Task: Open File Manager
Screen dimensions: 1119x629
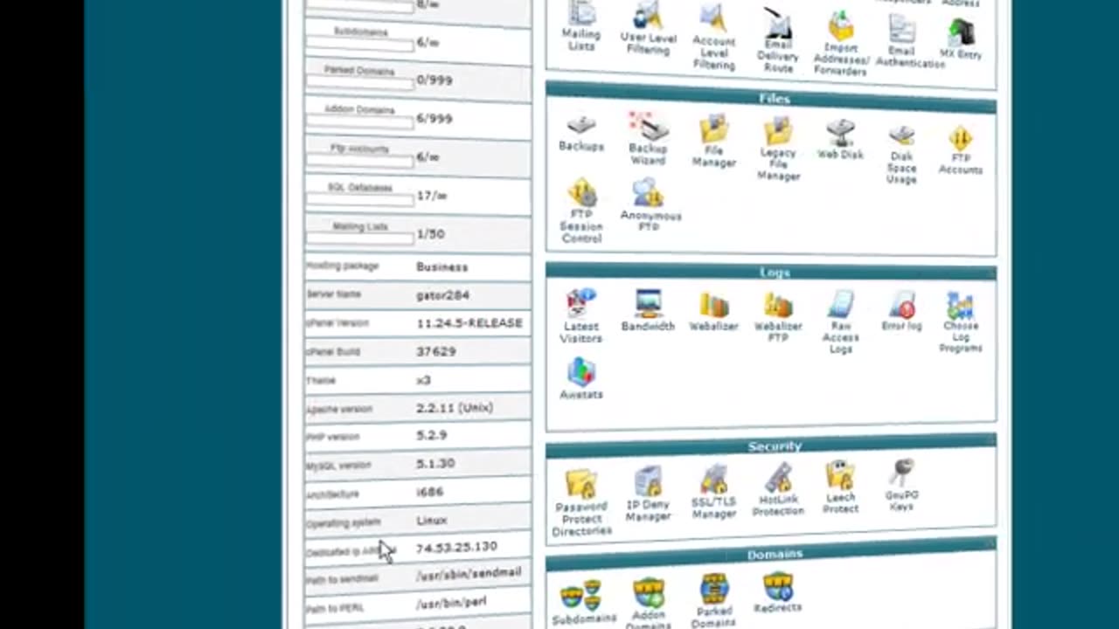Action: point(713,142)
